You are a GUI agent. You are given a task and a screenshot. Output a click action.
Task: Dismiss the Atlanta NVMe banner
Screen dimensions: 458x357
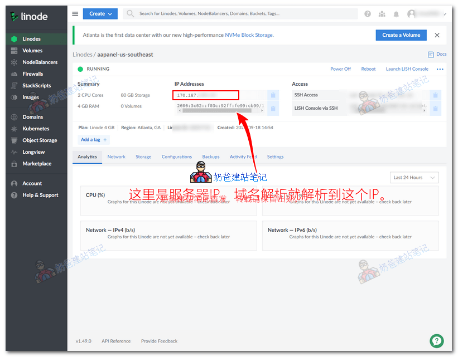pyautogui.click(x=437, y=35)
